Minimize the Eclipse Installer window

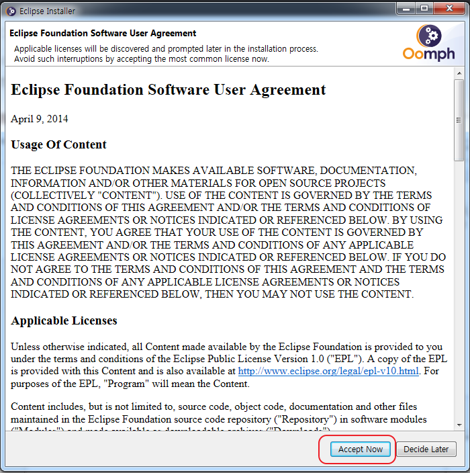[406, 9]
